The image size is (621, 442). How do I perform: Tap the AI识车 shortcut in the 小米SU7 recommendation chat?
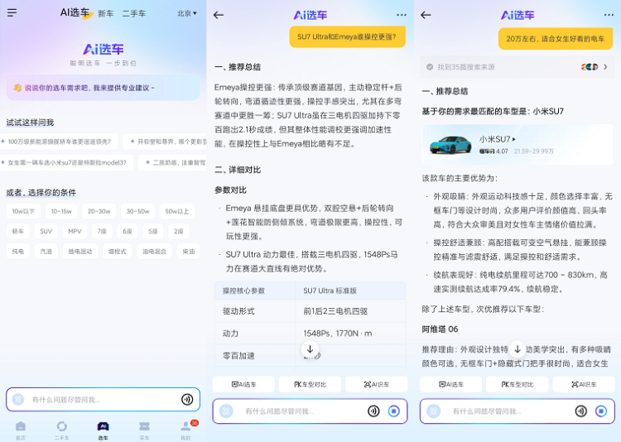click(584, 384)
